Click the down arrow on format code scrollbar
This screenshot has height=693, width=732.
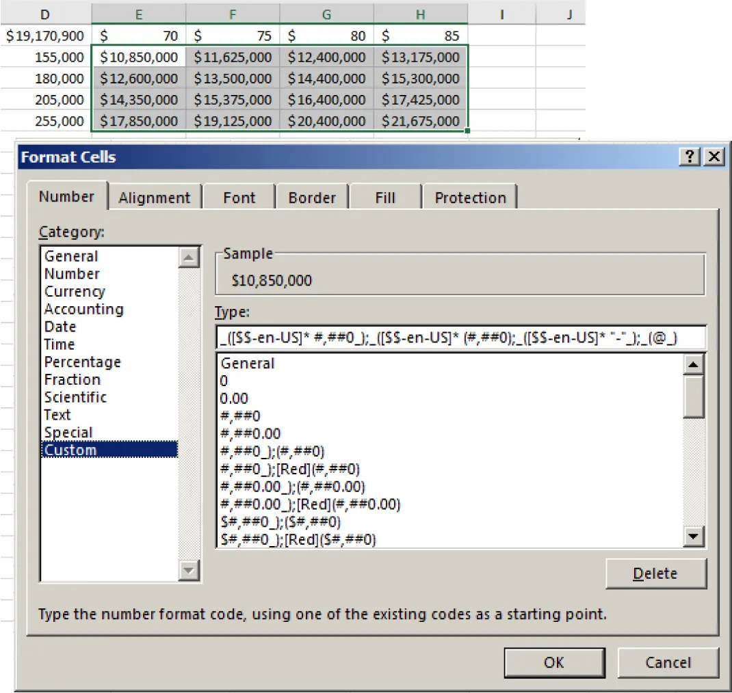coord(694,537)
